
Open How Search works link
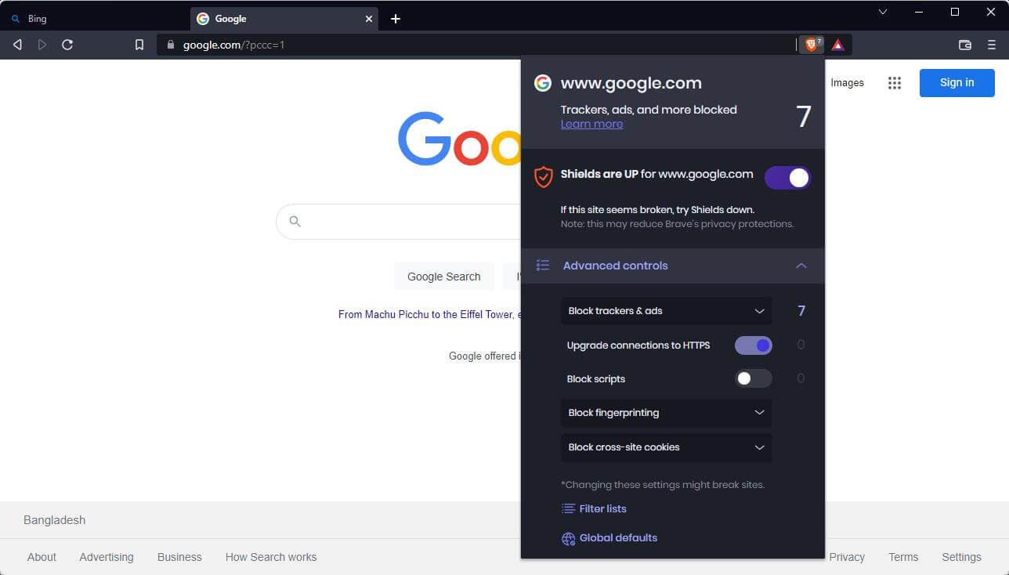[271, 557]
